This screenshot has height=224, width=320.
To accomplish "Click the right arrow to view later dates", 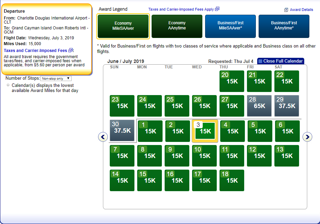I will [x=308, y=137].
